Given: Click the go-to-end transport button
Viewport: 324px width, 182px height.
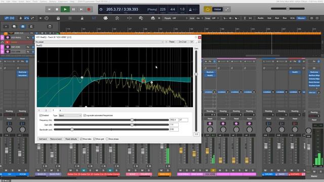Looking at the screenshot, I should click(x=81, y=9).
